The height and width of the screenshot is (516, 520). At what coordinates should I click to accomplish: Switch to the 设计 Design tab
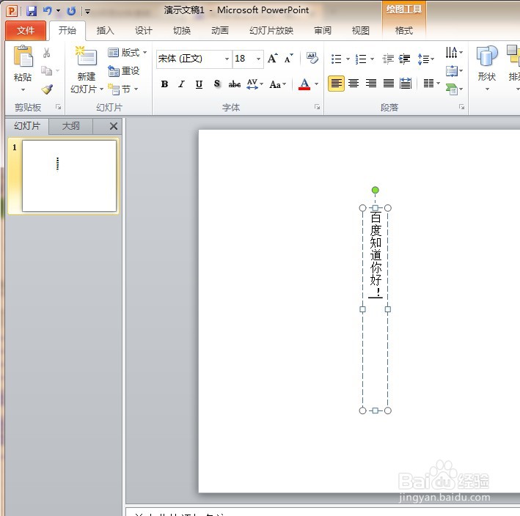pos(143,31)
